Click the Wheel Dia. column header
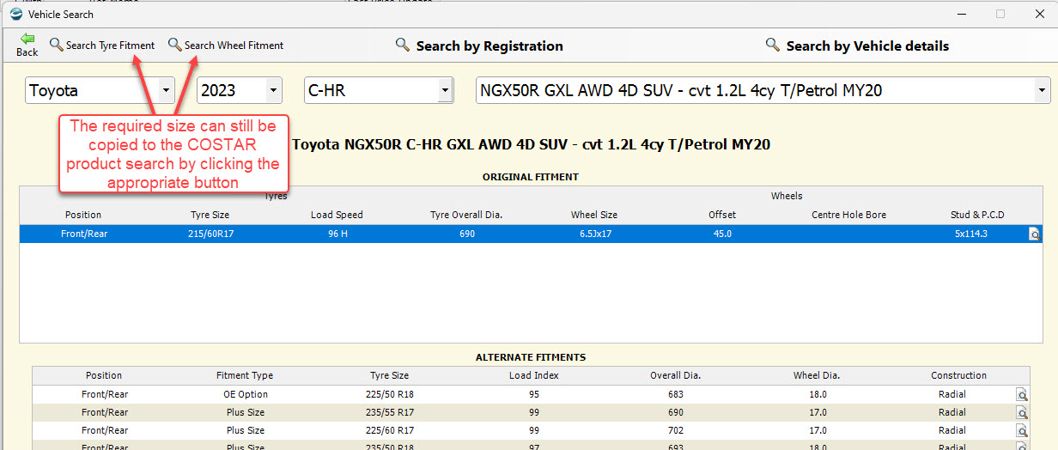The height and width of the screenshot is (450, 1058). pos(817,375)
